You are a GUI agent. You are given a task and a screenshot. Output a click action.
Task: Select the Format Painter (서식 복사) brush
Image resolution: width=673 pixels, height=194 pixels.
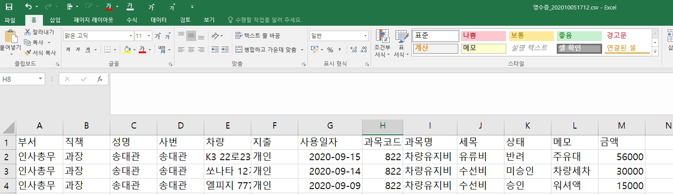pyautogui.click(x=28, y=53)
